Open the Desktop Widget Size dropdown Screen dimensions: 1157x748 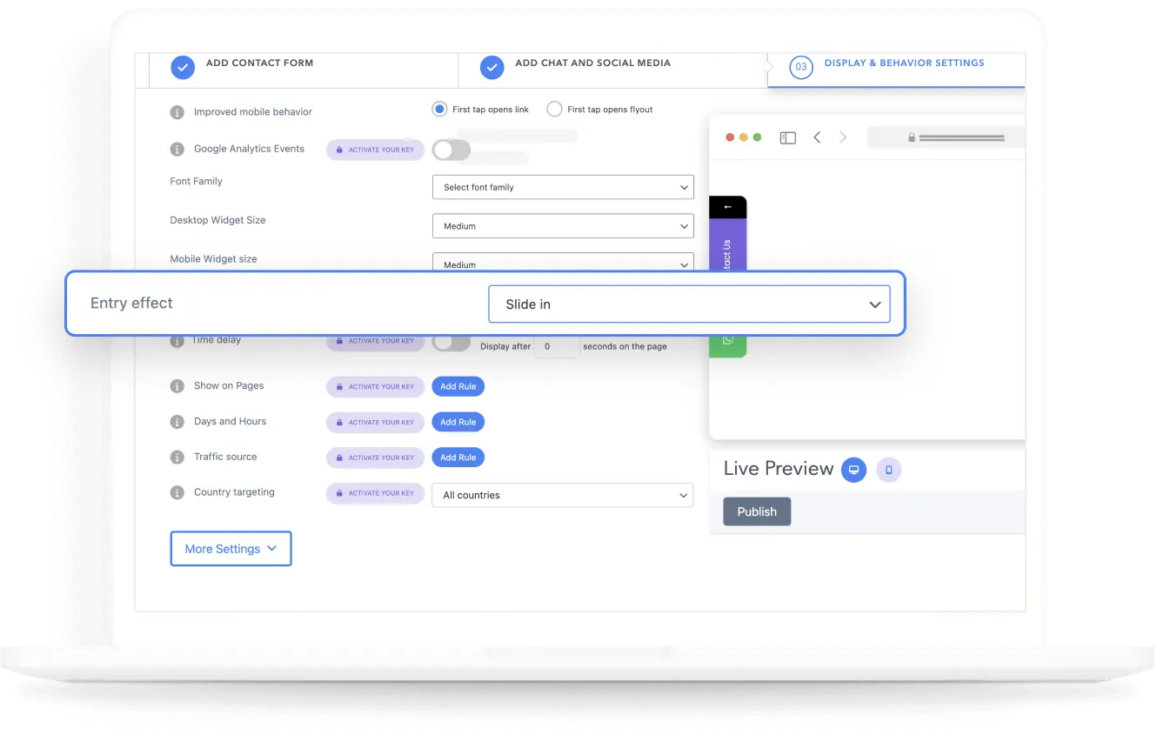coord(563,226)
